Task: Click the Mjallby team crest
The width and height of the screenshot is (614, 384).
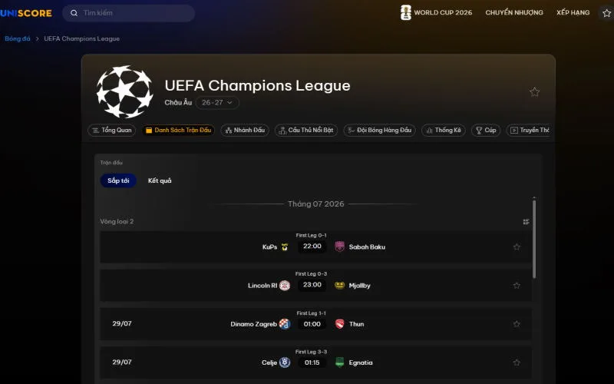Action: coord(339,285)
